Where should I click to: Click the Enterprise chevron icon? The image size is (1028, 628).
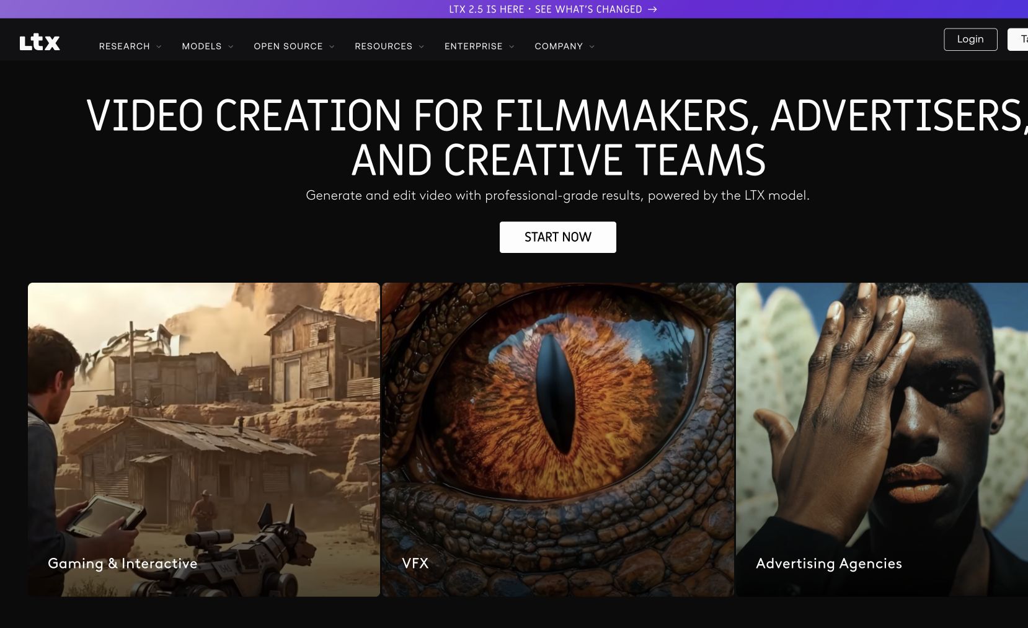(512, 46)
